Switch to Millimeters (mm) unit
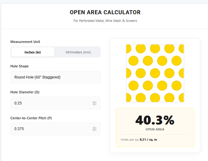 (78, 52)
